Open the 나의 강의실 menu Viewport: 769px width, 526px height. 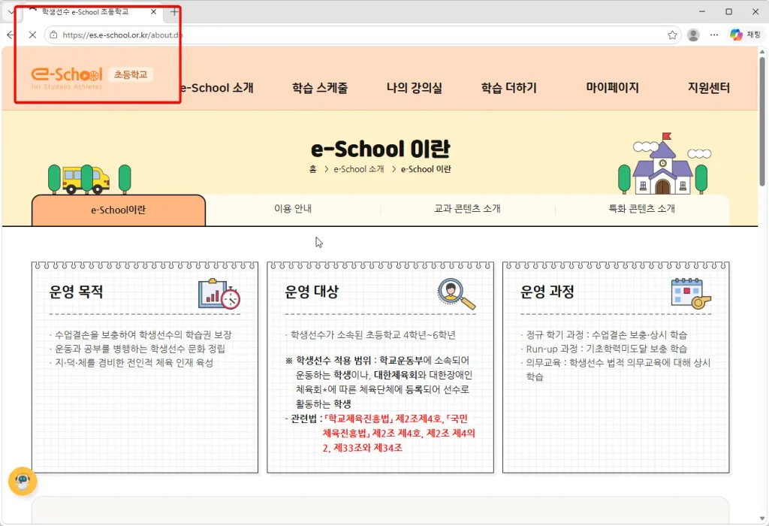pyautogui.click(x=414, y=88)
